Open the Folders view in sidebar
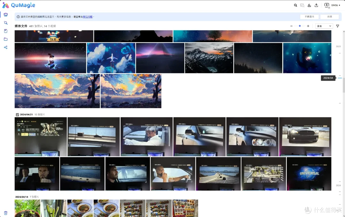This screenshot has height=217, width=345. click(6, 39)
